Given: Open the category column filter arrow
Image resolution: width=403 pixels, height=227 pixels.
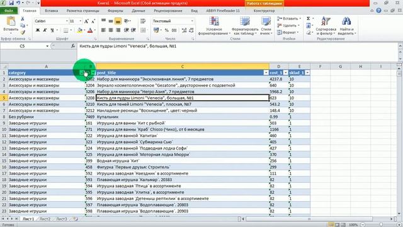Looking at the screenshot, I should 81,73.
